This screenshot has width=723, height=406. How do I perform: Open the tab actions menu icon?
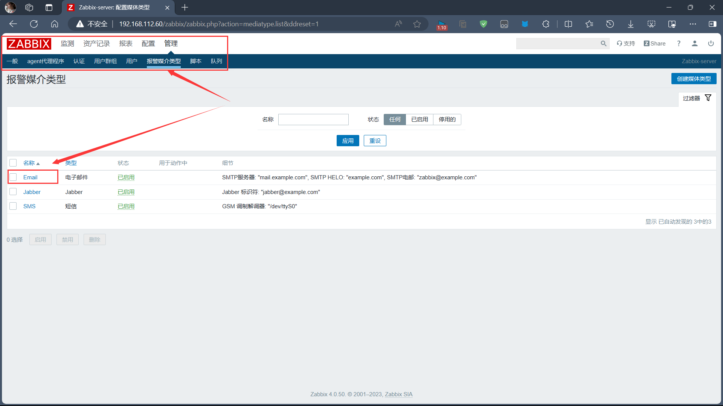click(49, 8)
